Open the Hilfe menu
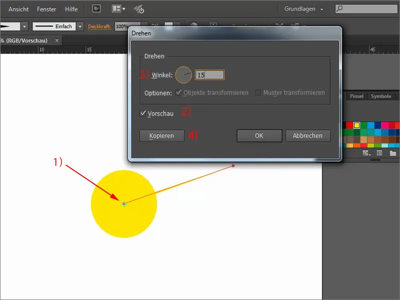The width and height of the screenshot is (400, 300). [71, 9]
